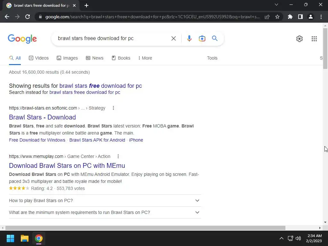Screen dimensions: 328x246
Task: Open options for softonic result
Action: click(x=113, y=108)
